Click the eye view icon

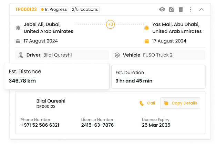tap(162, 10)
